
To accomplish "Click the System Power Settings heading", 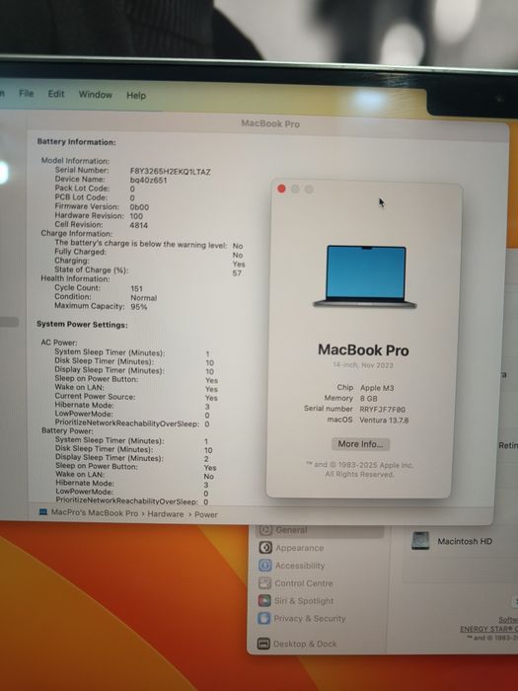I will pyautogui.click(x=82, y=325).
